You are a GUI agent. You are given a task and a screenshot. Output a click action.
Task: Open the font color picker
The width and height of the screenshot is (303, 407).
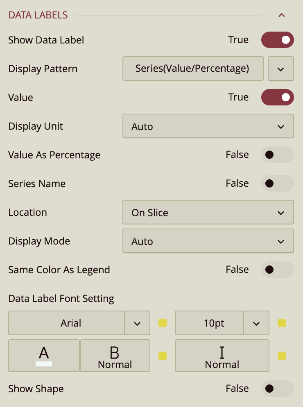pyautogui.click(x=44, y=356)
